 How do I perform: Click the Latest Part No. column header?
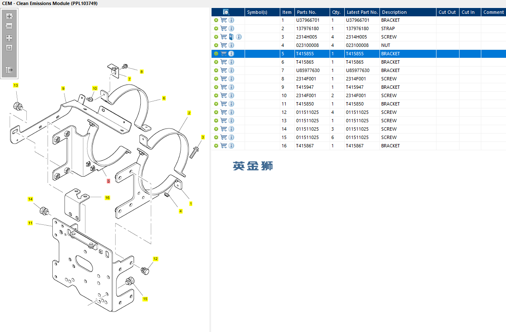(x=362, y=12)
